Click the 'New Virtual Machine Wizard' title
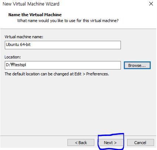Screen dimensions: 157x150 pyautogui.click(x=31, y=4)
